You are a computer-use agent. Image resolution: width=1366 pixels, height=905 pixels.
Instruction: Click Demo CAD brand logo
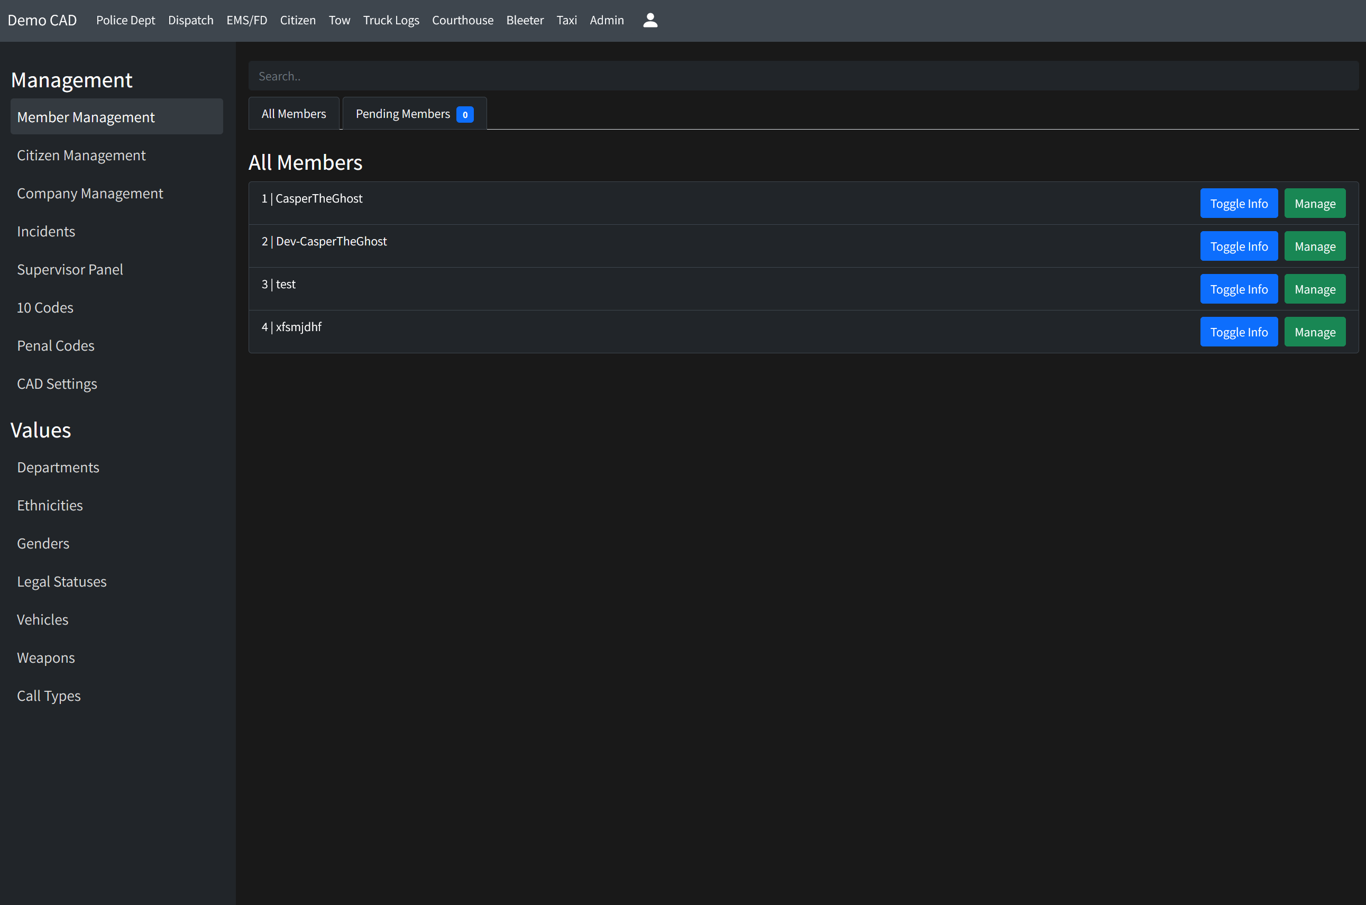tap(42, 20)
